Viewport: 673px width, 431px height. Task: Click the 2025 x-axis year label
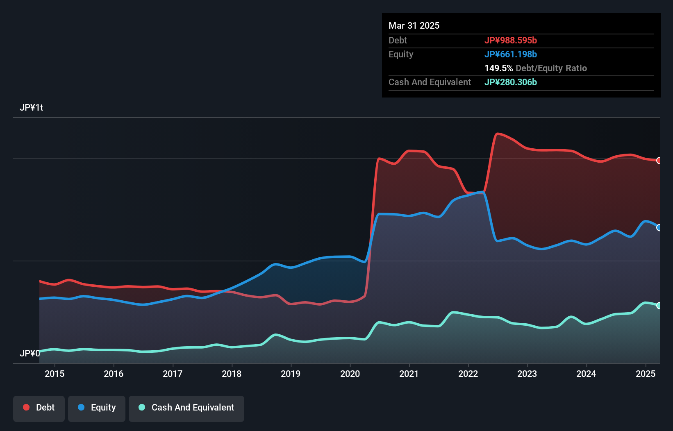click(x=646, y=374)
